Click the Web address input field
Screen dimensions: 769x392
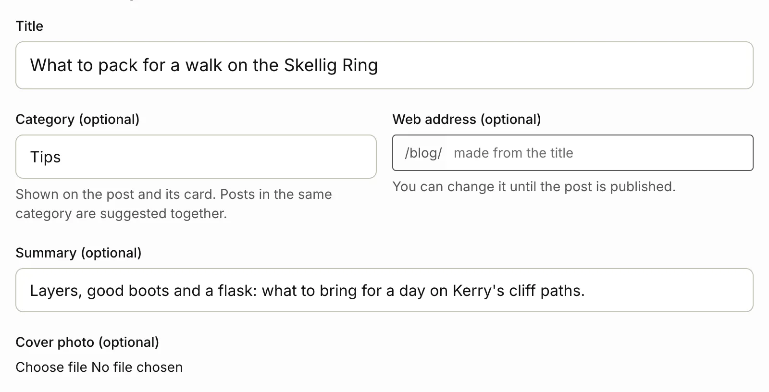(x=600, y=153)
